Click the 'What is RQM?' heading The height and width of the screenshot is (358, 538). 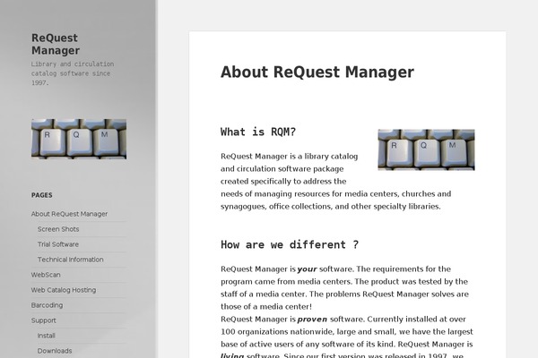click(x=258, y=132)
